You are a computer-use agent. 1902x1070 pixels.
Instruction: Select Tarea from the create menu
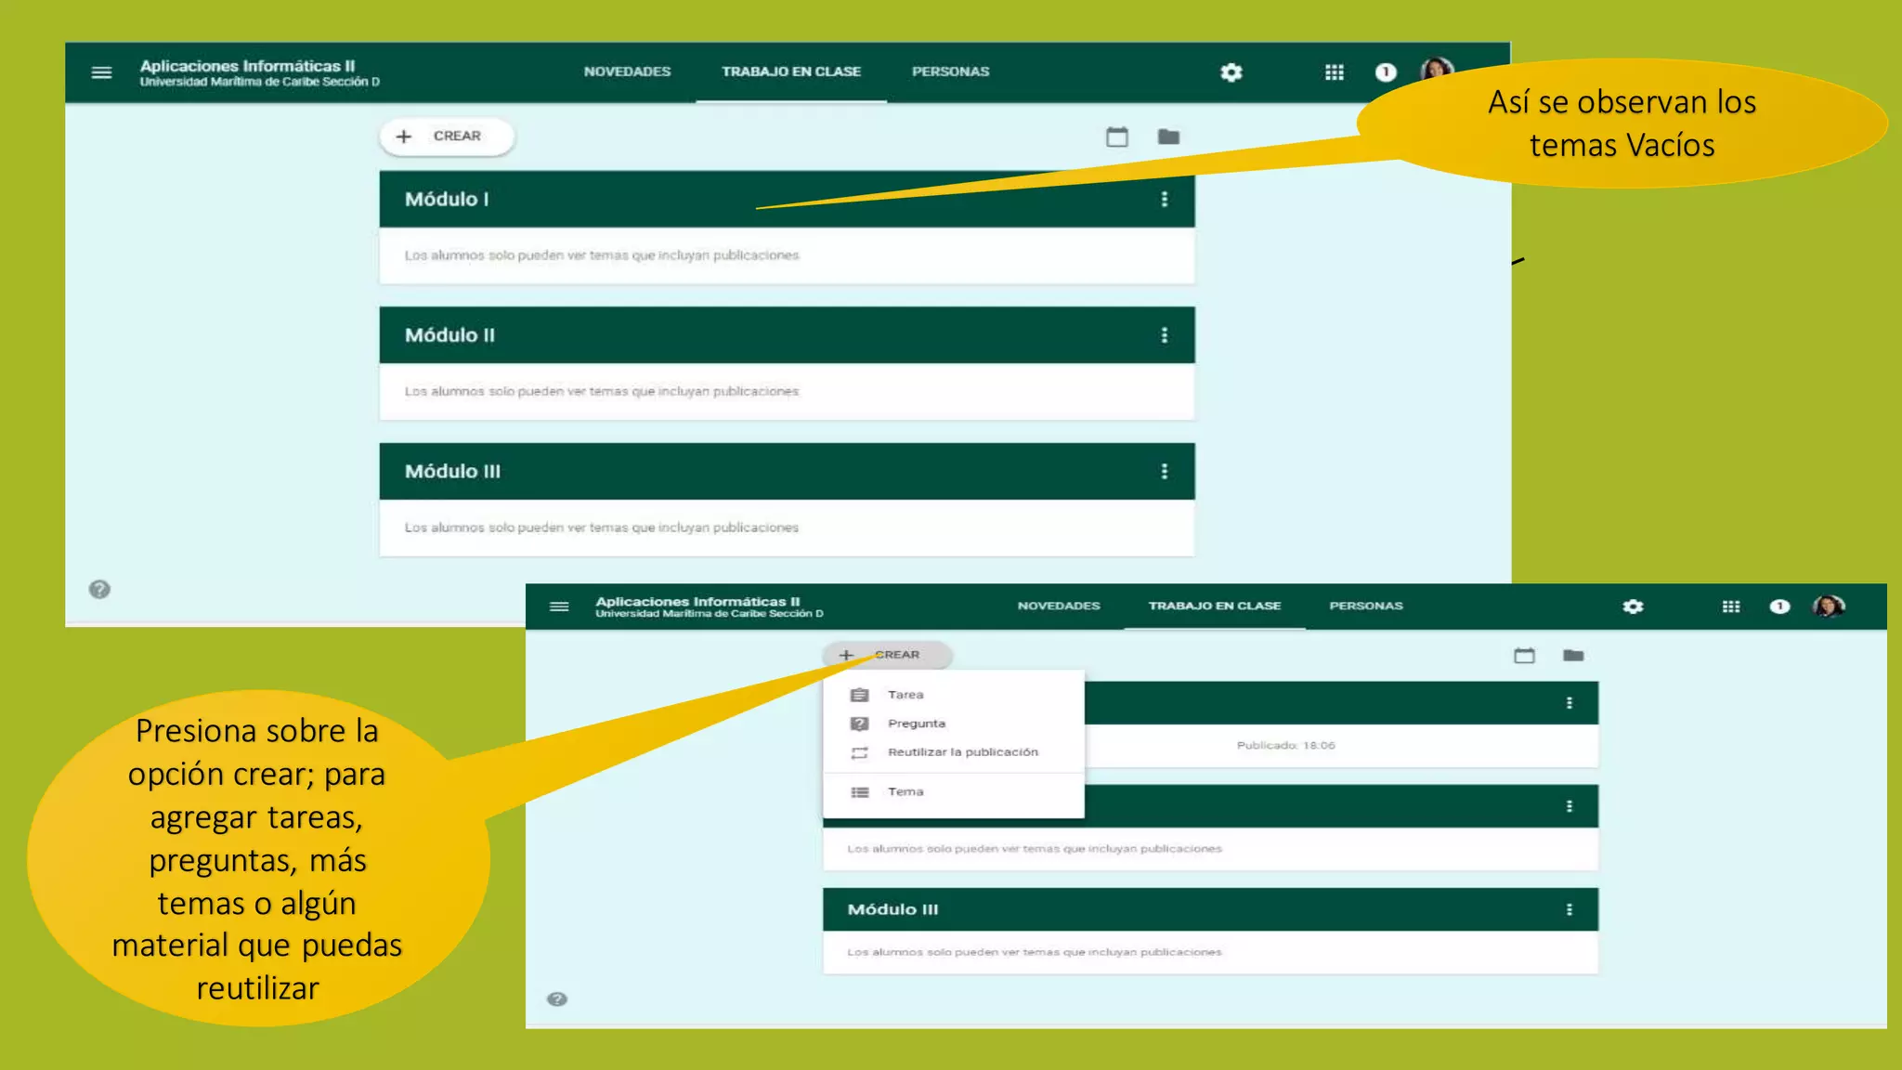coord(905,695)
